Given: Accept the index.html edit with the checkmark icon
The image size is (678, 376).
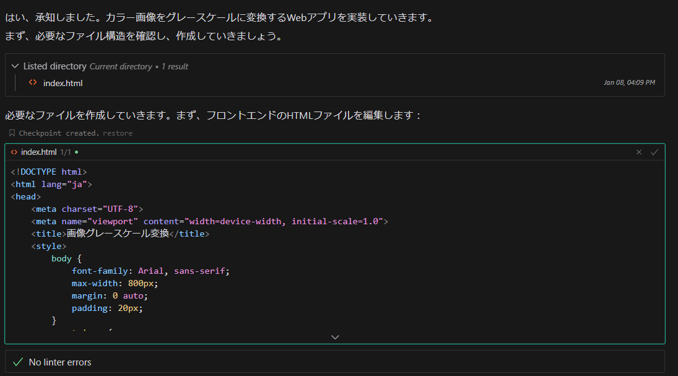Looking at the screenshot, I should click(654, 152).
